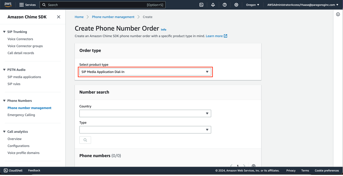
Task: Click the Home breadcrumb link
Action: coord(79,17)
